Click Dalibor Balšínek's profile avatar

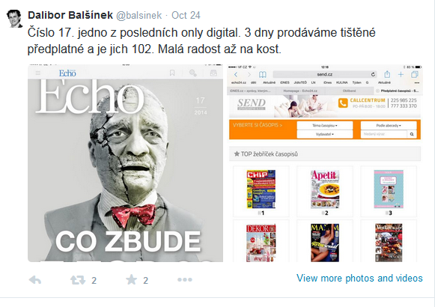(x=14, y=19)
